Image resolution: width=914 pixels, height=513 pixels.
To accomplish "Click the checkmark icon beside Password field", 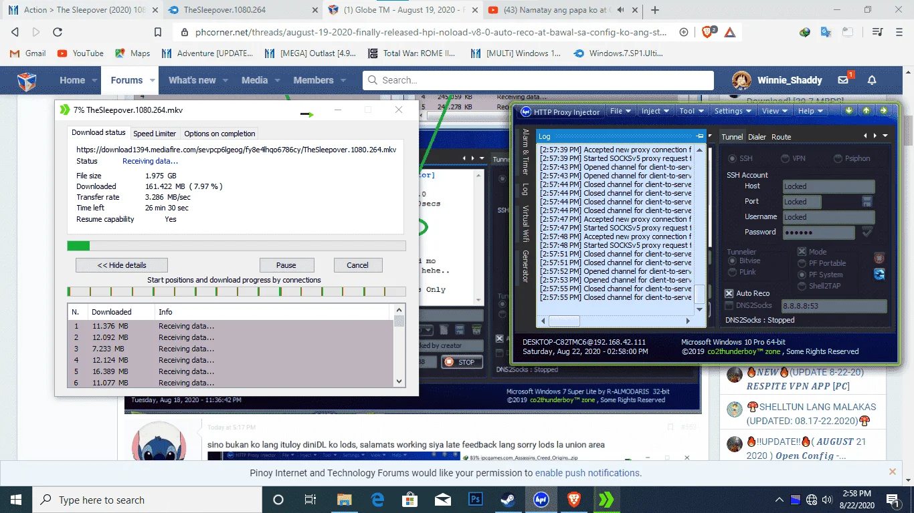I will tap(867, 232).
